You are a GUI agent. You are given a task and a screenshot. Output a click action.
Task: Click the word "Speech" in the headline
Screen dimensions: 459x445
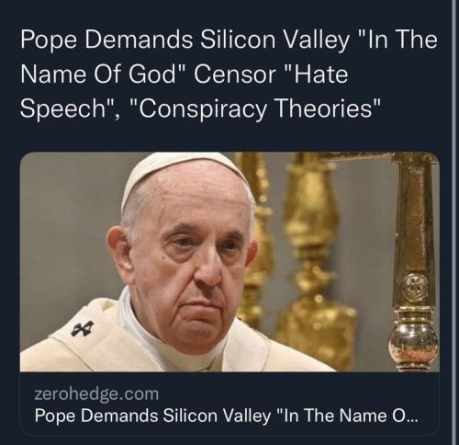point(63,109)
